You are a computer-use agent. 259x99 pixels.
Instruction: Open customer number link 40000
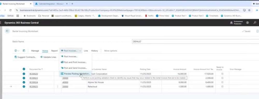click(x=65, y=82)
